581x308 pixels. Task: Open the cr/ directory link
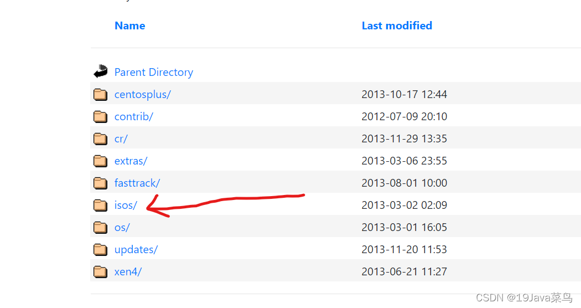(x=121, y=139)
